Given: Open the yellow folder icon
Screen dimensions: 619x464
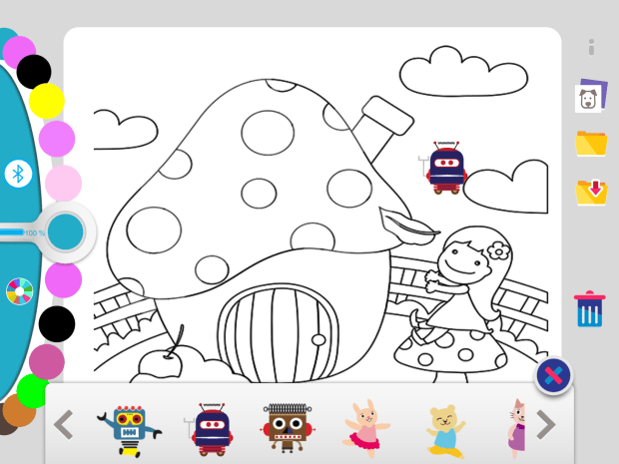Looking at the screenshot, I should point(591,144).
